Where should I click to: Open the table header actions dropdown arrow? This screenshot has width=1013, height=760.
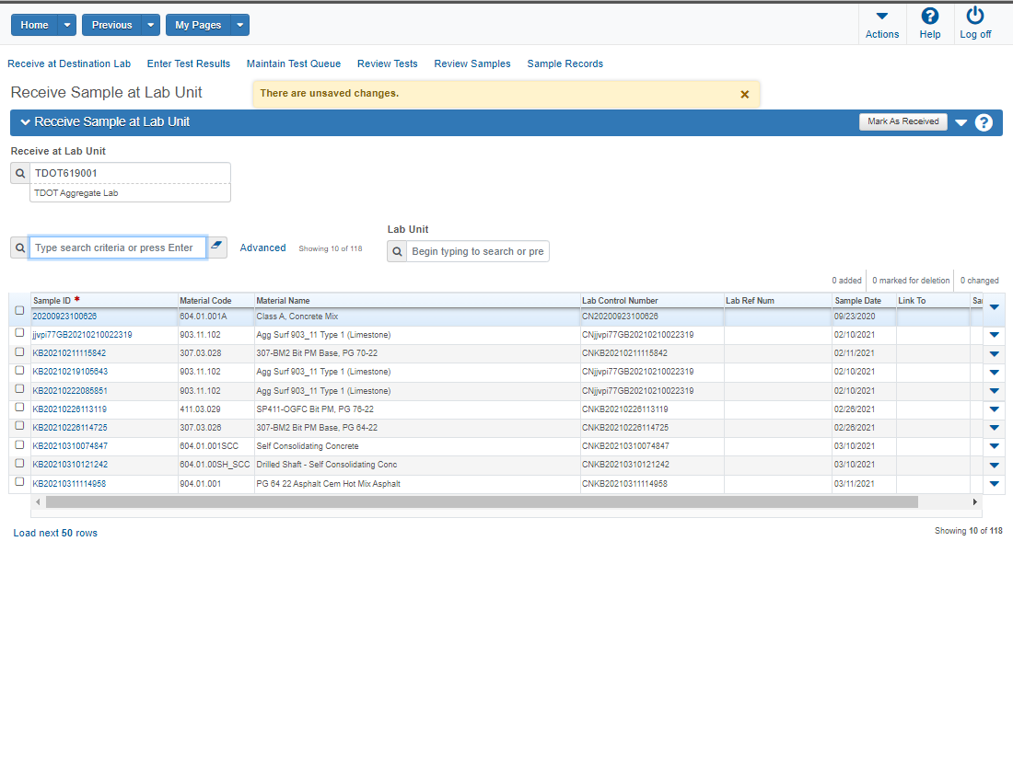pyautogui.click(x=995, y=306)
